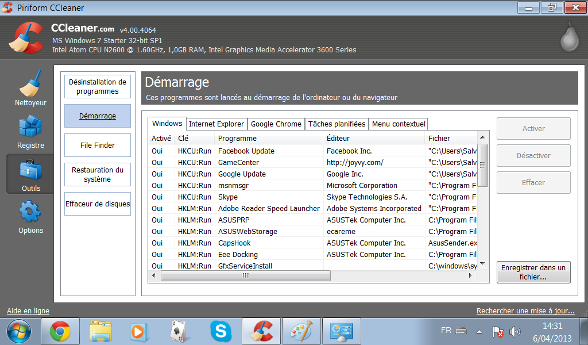This screenshot has height=345, width=588.
Task: Switch to Tâches planifiées tab
Action: tap(336, 124)
